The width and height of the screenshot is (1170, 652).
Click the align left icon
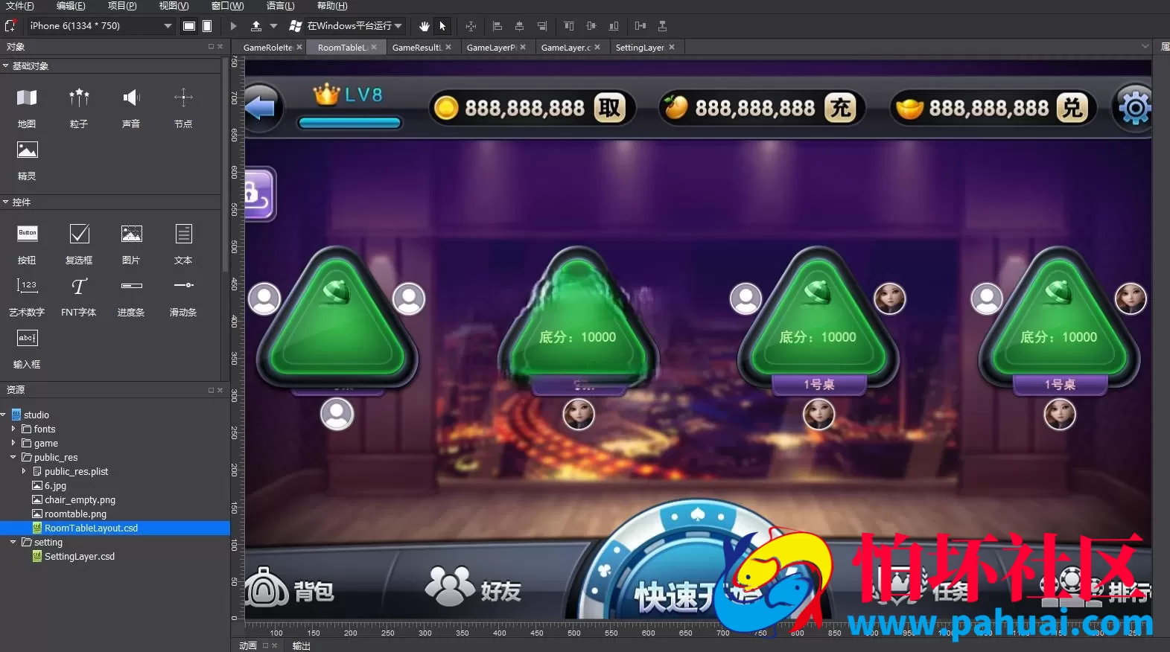tap(497, 26)
